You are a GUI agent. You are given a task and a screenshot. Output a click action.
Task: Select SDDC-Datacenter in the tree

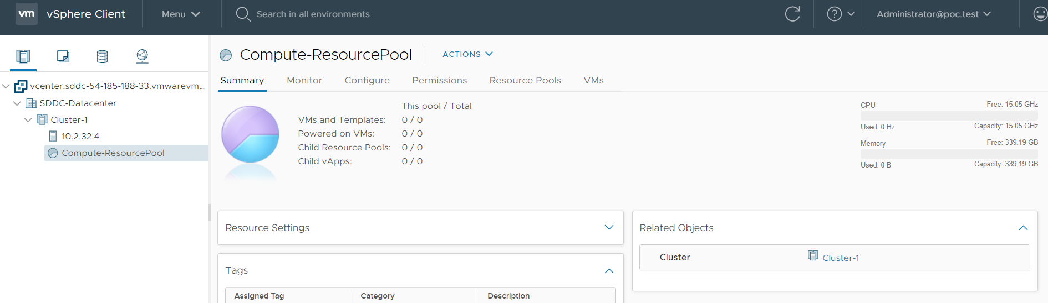(78, 103)
